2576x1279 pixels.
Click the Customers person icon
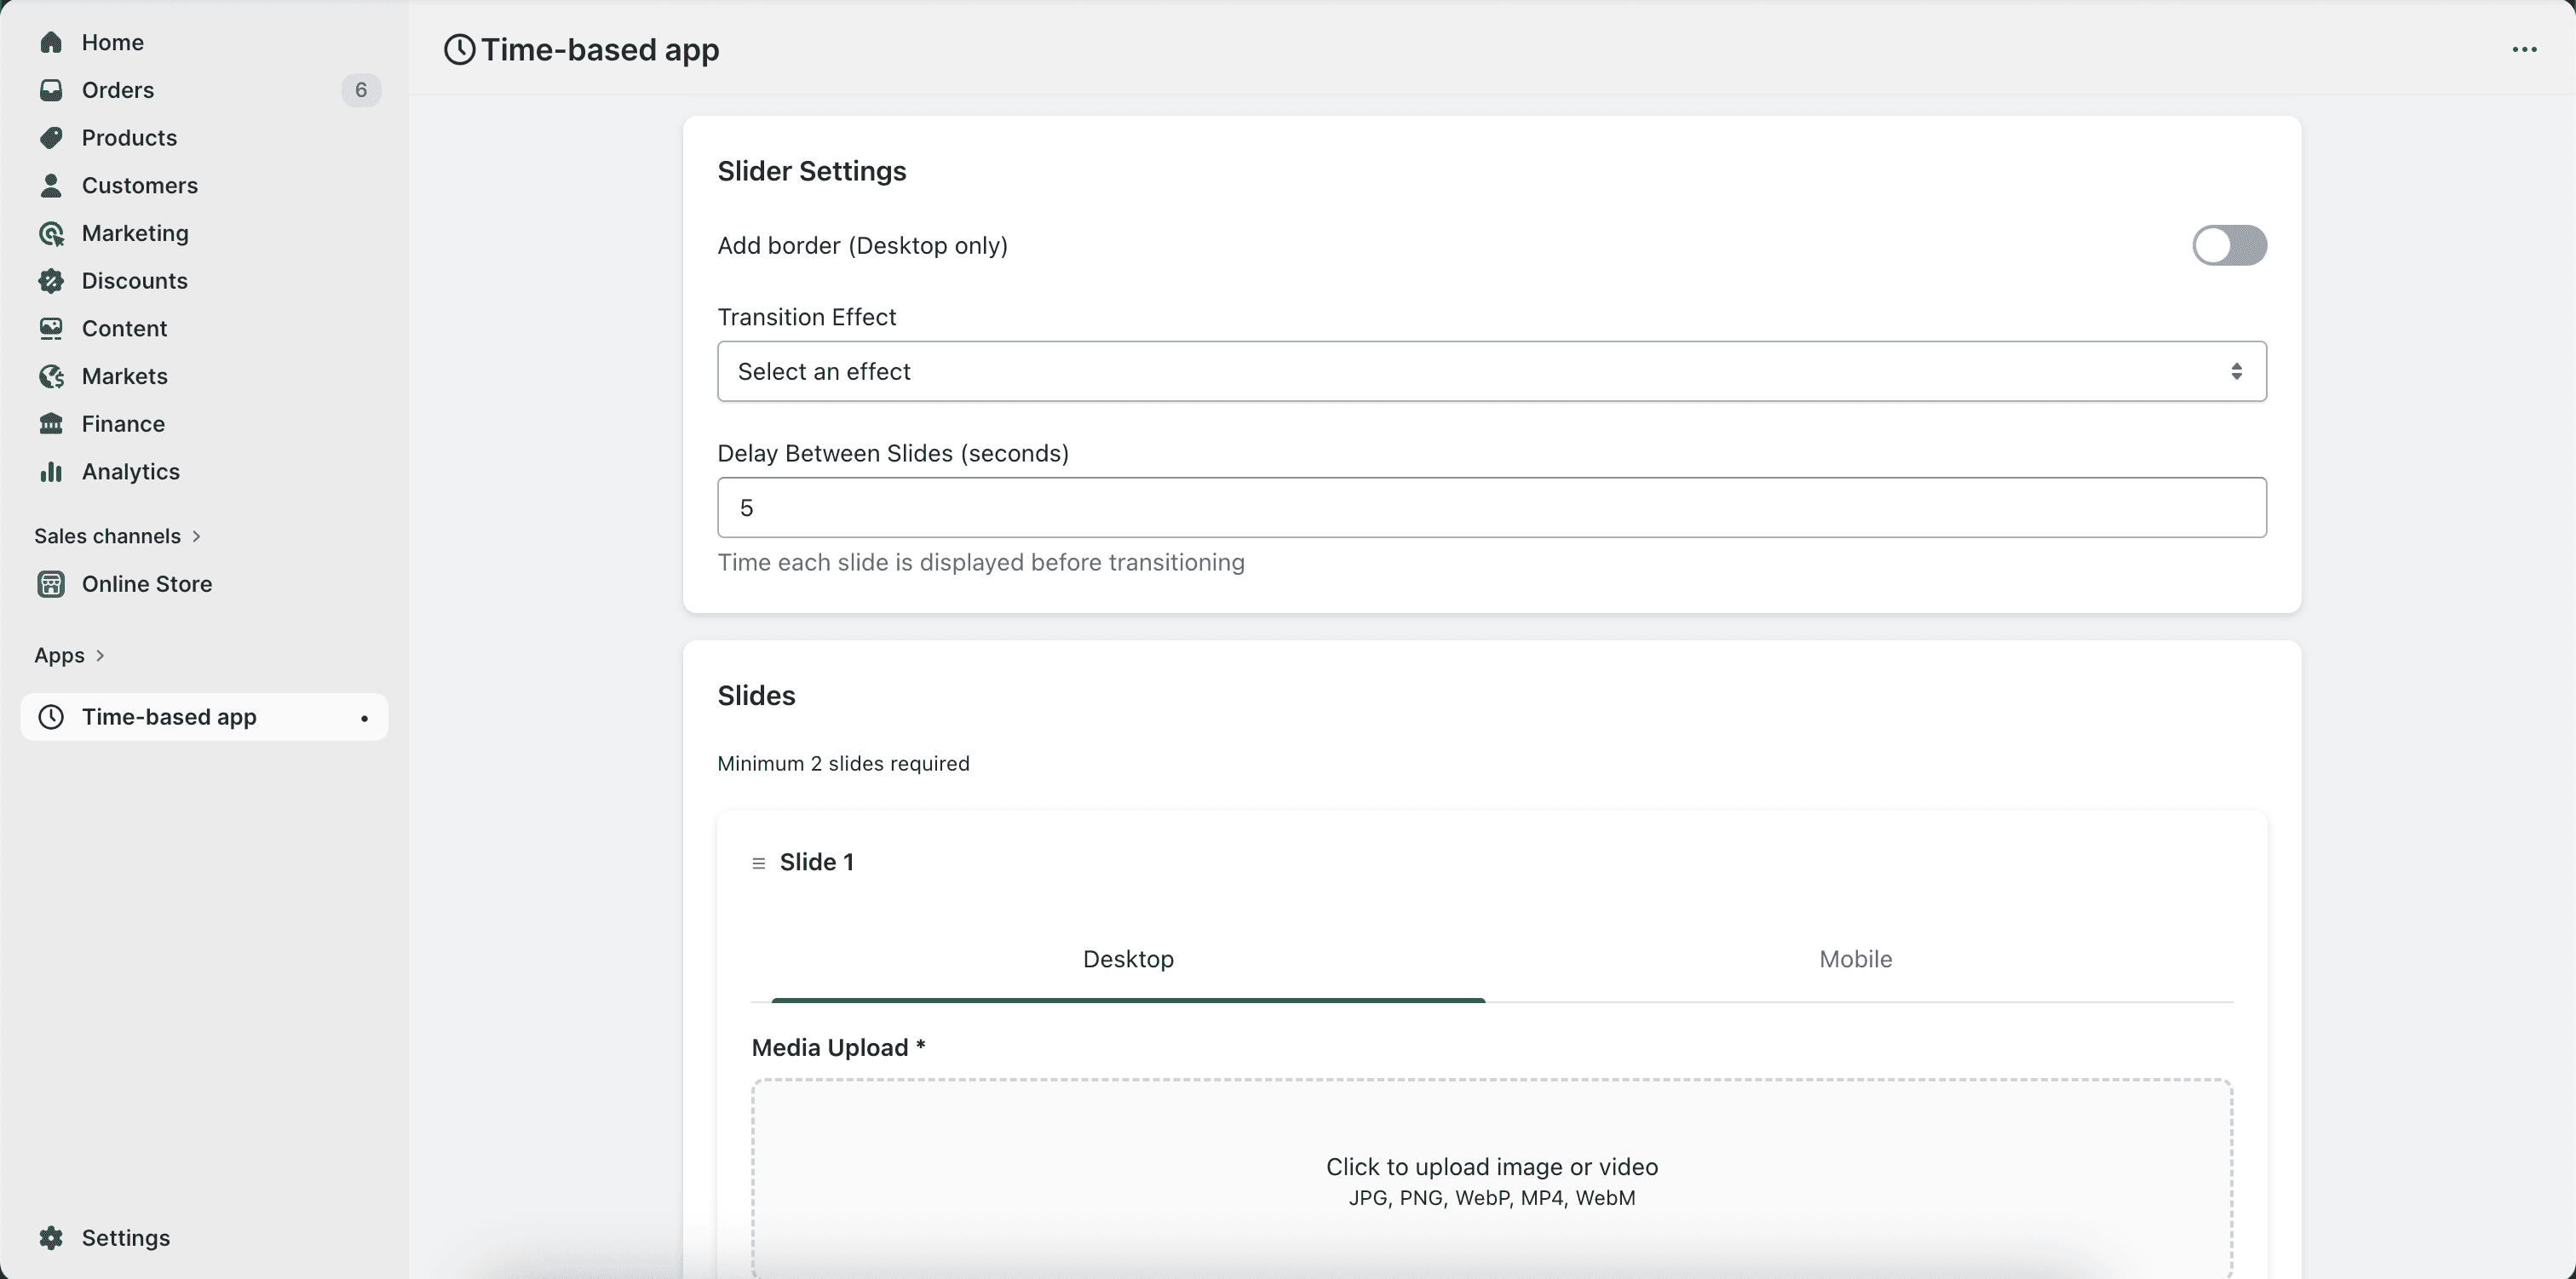(x=51, y=185)
